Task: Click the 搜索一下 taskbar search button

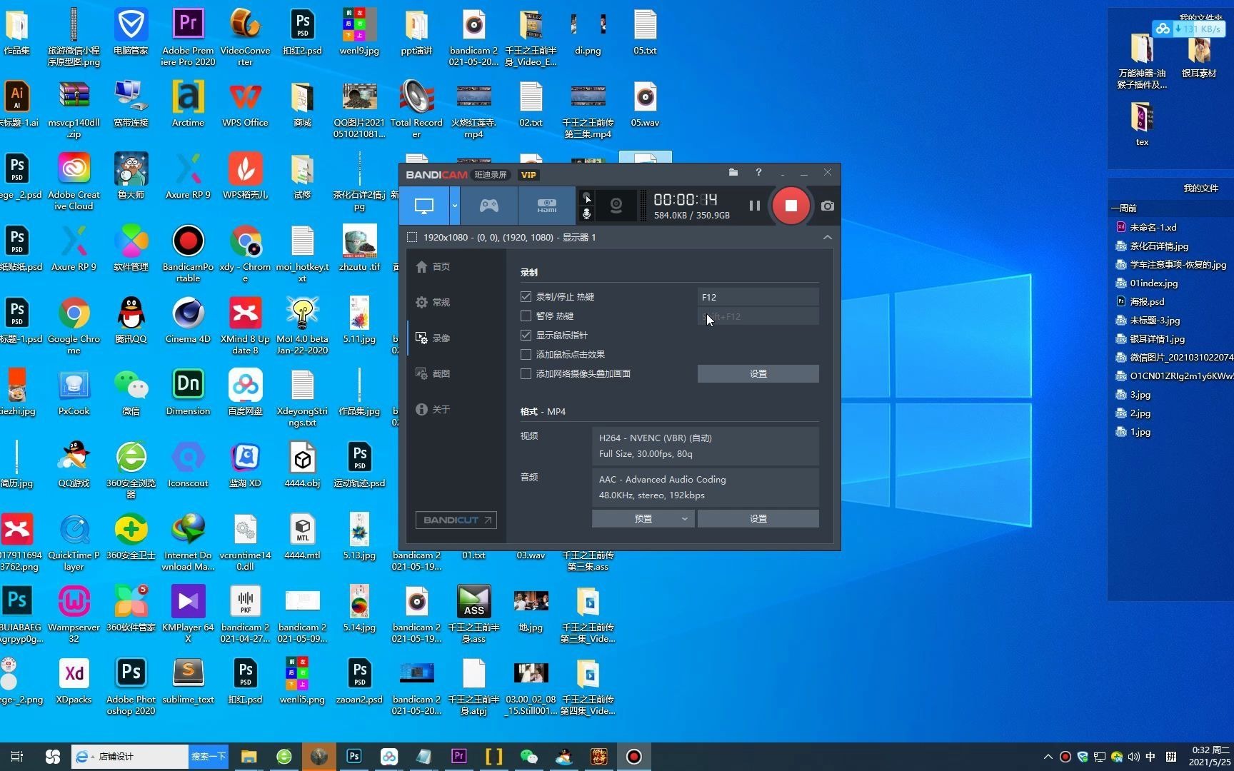Action: [208, 756]
